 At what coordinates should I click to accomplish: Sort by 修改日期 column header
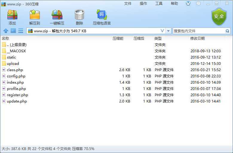(197, 39)
